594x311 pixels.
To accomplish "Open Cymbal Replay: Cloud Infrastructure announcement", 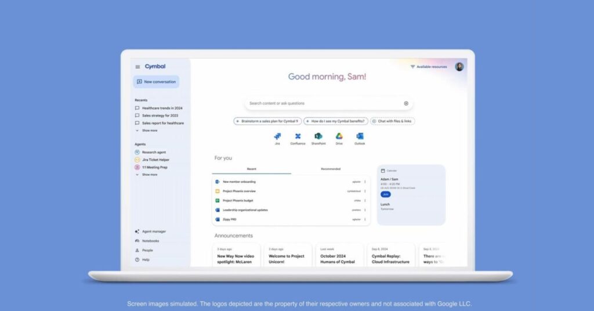I will [391, 256].
